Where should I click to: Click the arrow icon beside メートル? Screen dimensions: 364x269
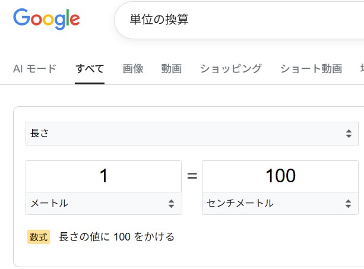[171, 204]
